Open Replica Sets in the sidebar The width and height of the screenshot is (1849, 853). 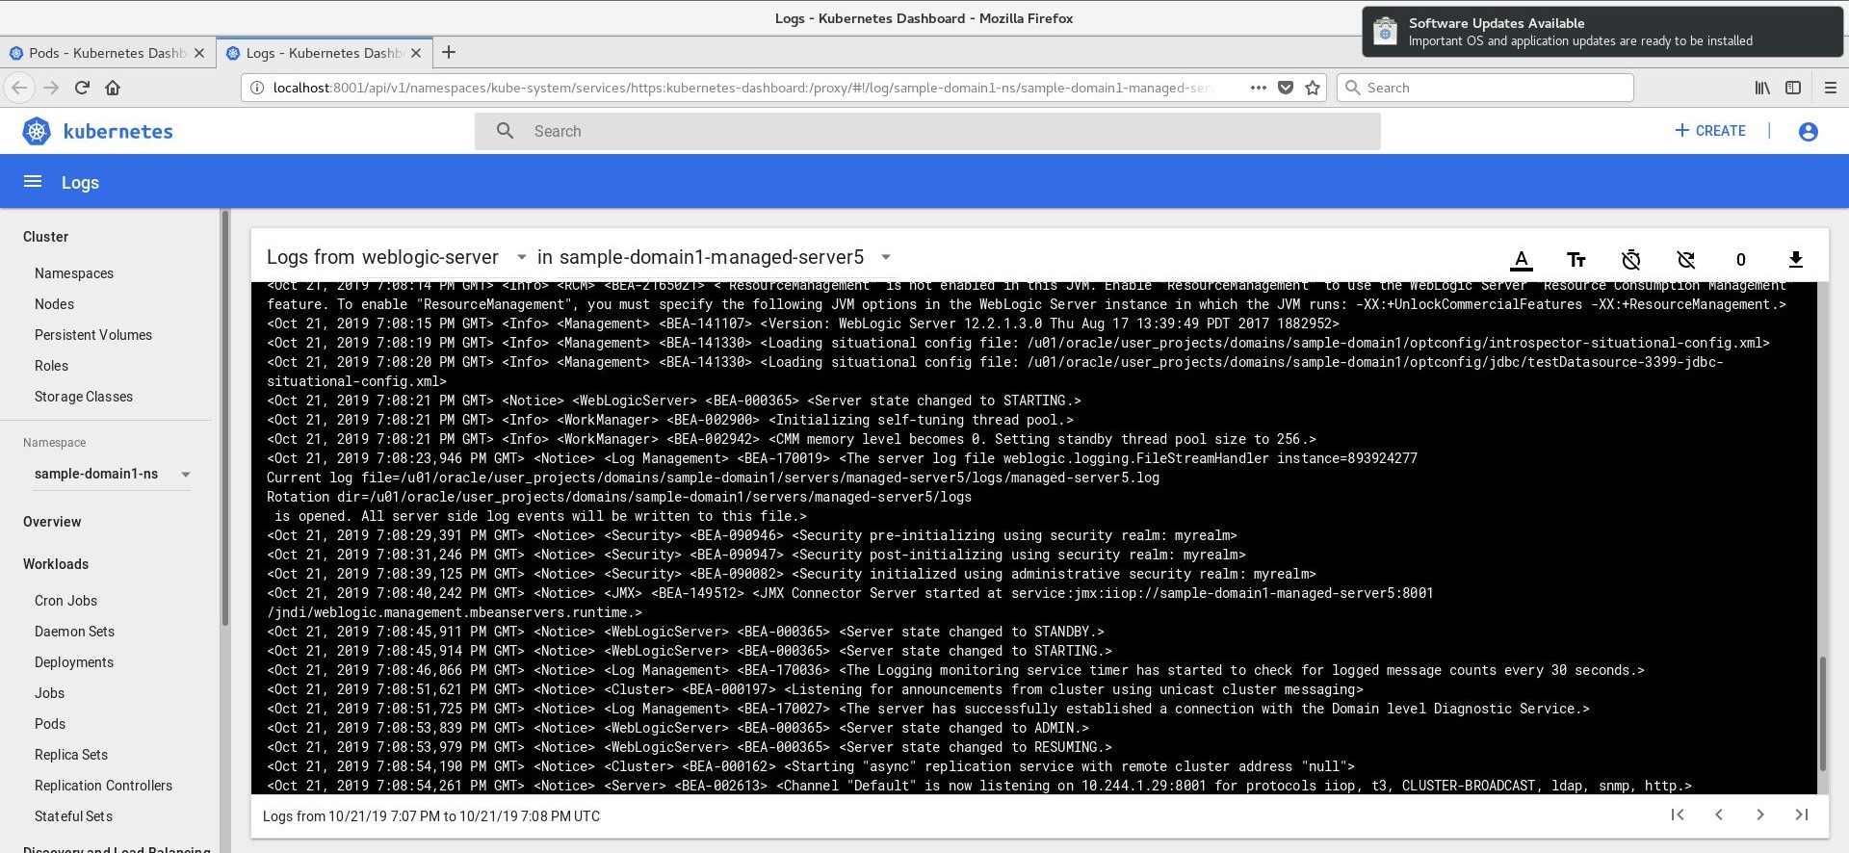[x=71, y=755]
